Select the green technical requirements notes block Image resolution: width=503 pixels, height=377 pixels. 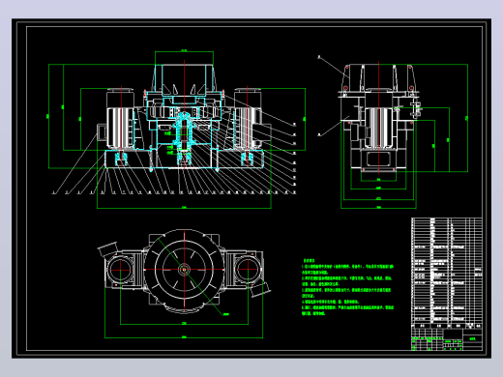coord(347,287)
